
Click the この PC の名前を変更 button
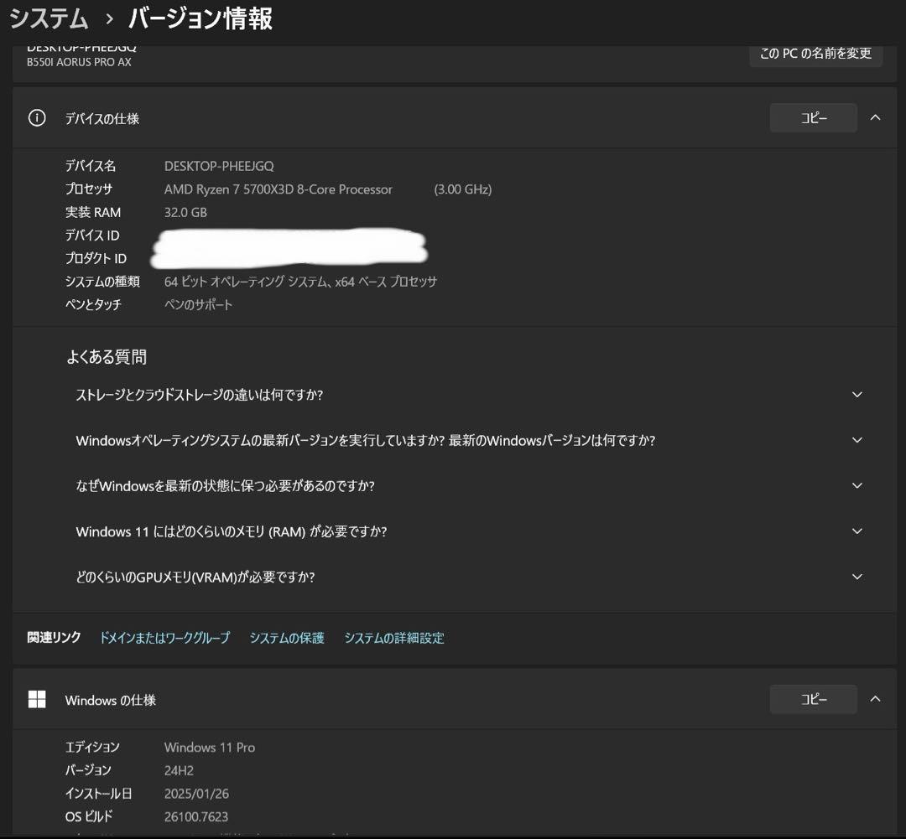[815, 54]
